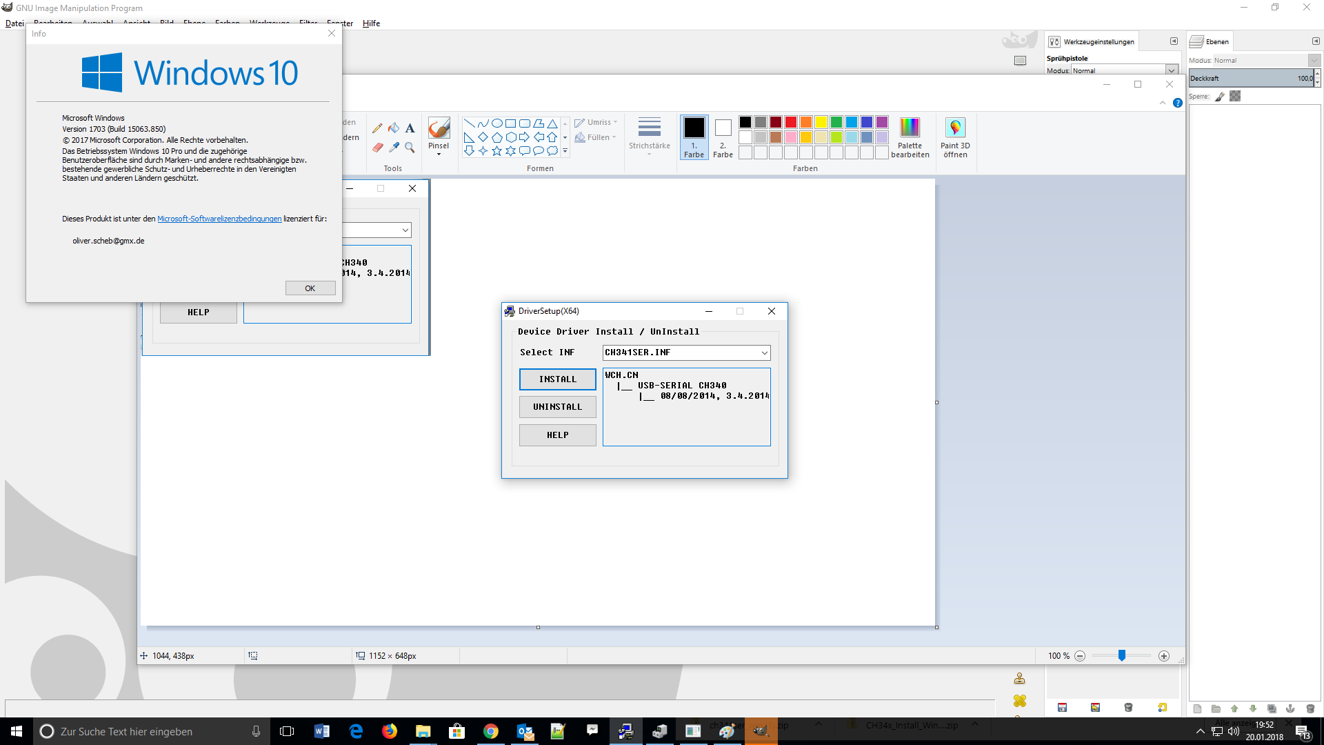
Task: Click the GIMP clone stamp tool icon
Action: [1019, 679]
